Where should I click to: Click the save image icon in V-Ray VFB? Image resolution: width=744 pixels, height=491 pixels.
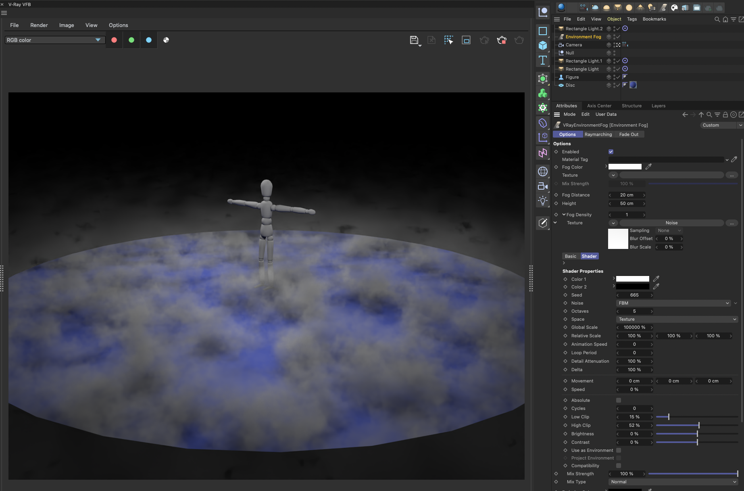point(414,40)
